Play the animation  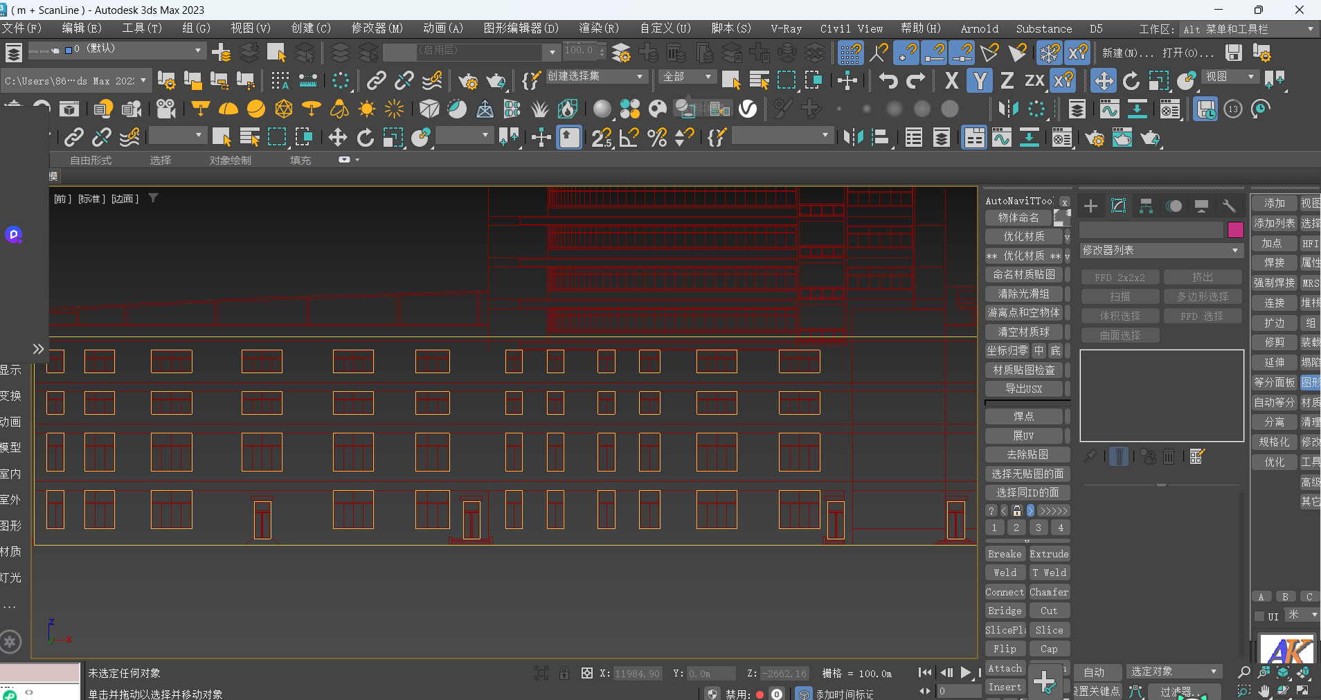click(x=965, y=672)
